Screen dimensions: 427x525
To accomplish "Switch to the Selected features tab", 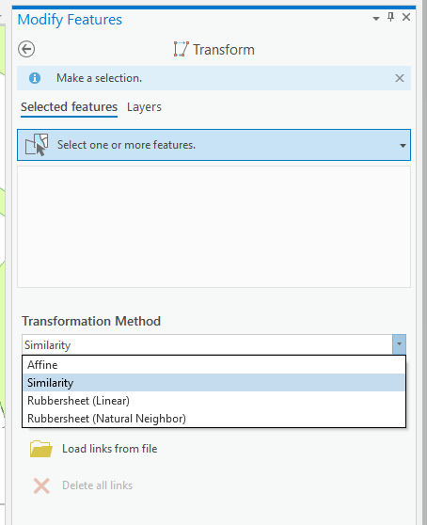I will [69, 107].
